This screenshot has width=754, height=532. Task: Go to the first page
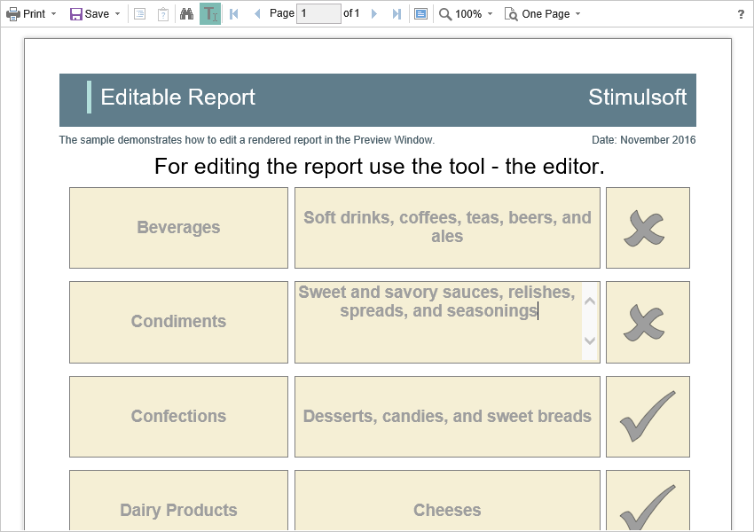coord(234,14)
